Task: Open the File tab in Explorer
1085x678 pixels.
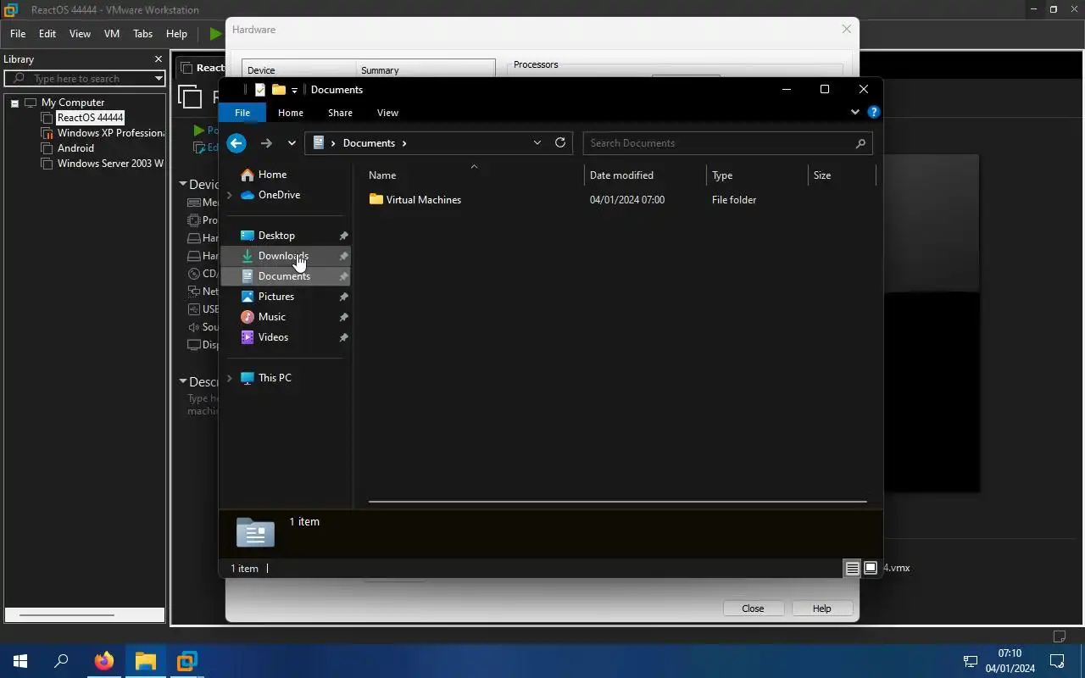Action: click(242, 113)
